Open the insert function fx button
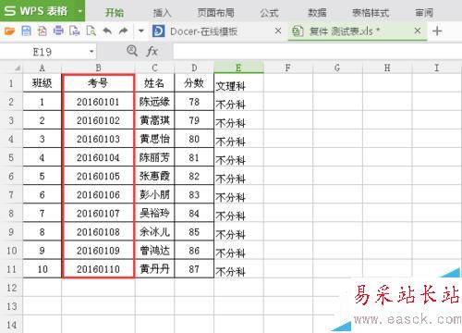 [152, 51]
